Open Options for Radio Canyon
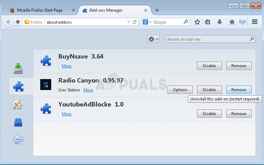264x165 pixels. (180, 90)
